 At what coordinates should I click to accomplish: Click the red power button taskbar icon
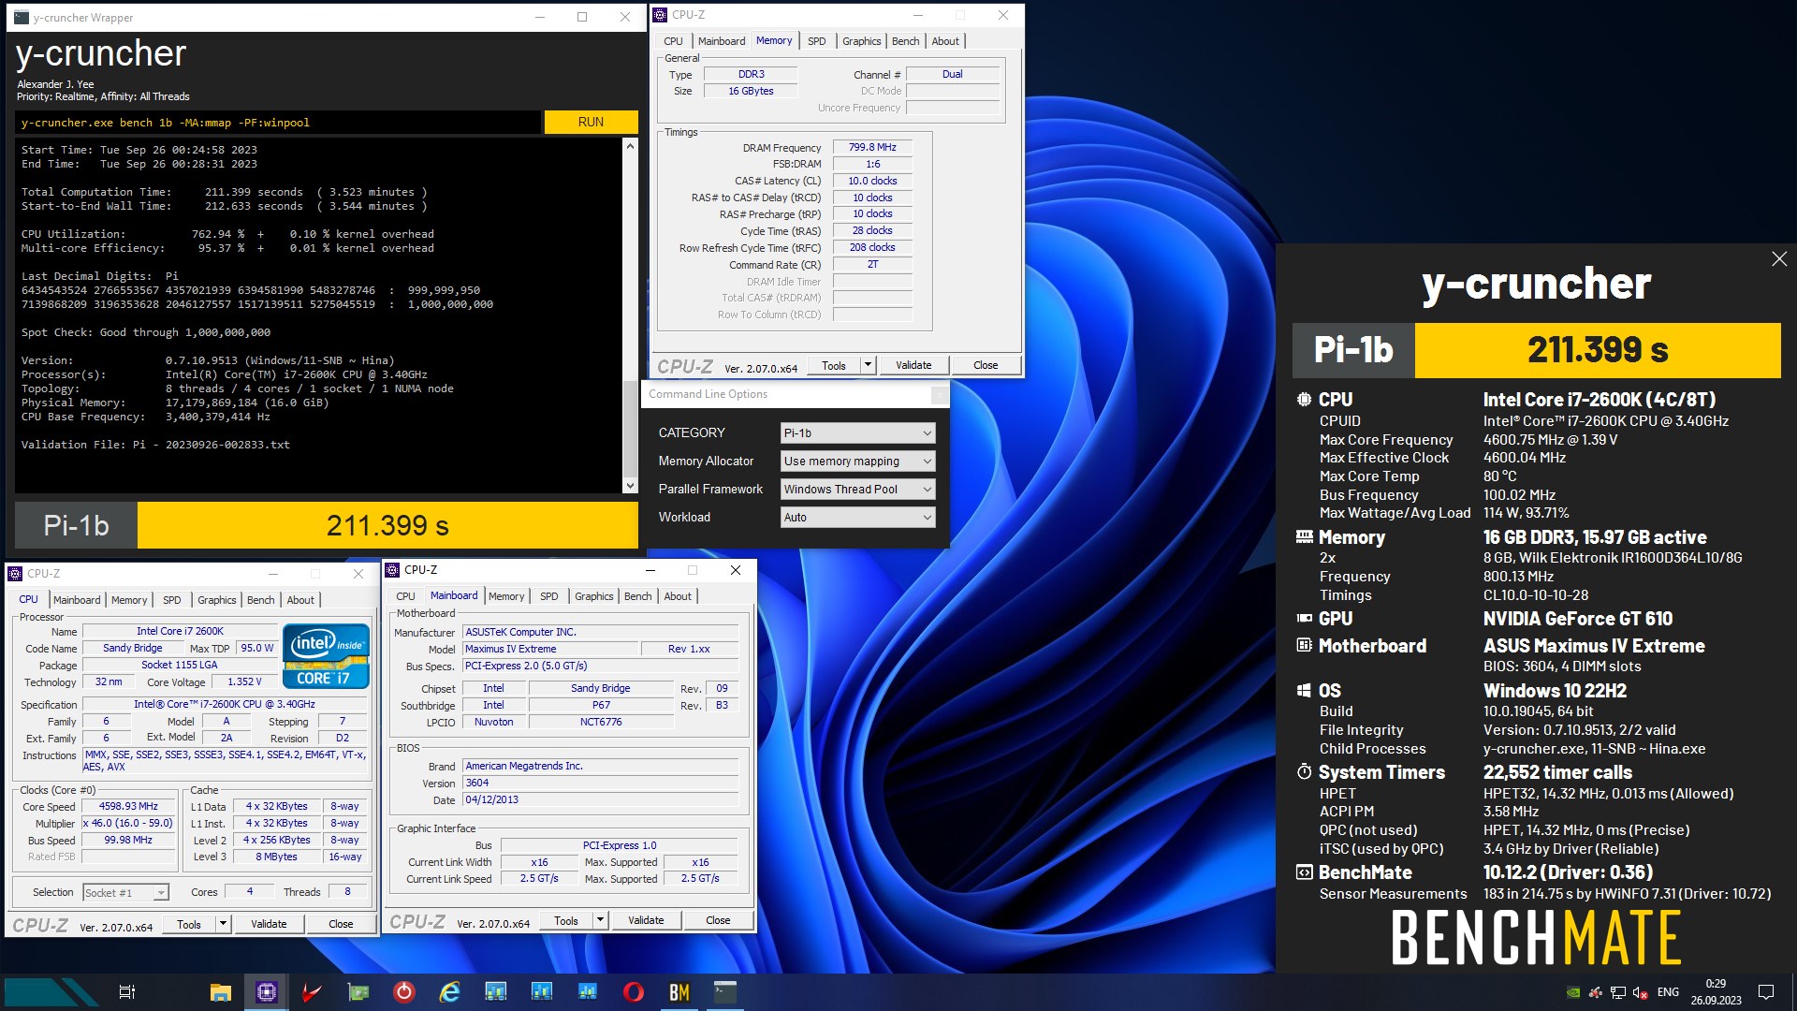(404, 991)
